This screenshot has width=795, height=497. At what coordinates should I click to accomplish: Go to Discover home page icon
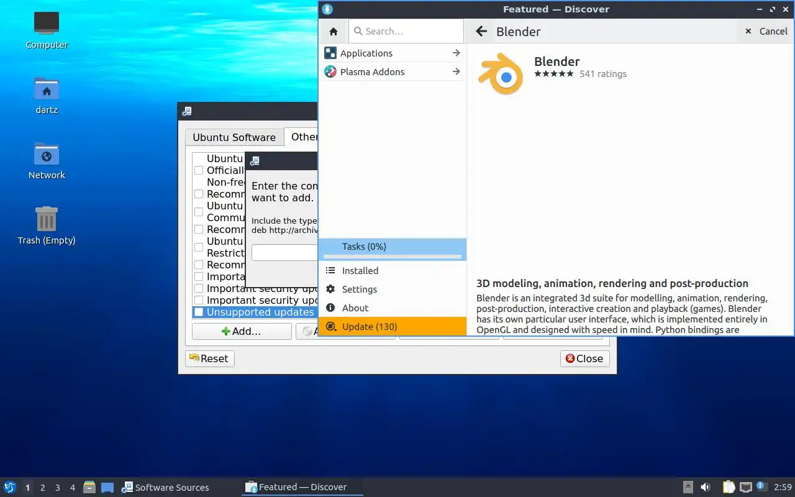pos(334,31)
